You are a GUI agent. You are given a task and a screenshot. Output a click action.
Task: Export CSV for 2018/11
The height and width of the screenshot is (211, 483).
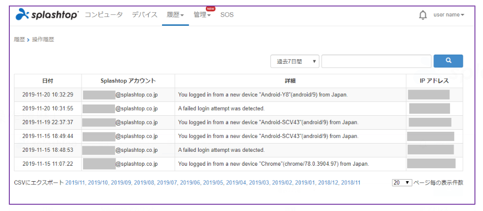coord(350,182)
